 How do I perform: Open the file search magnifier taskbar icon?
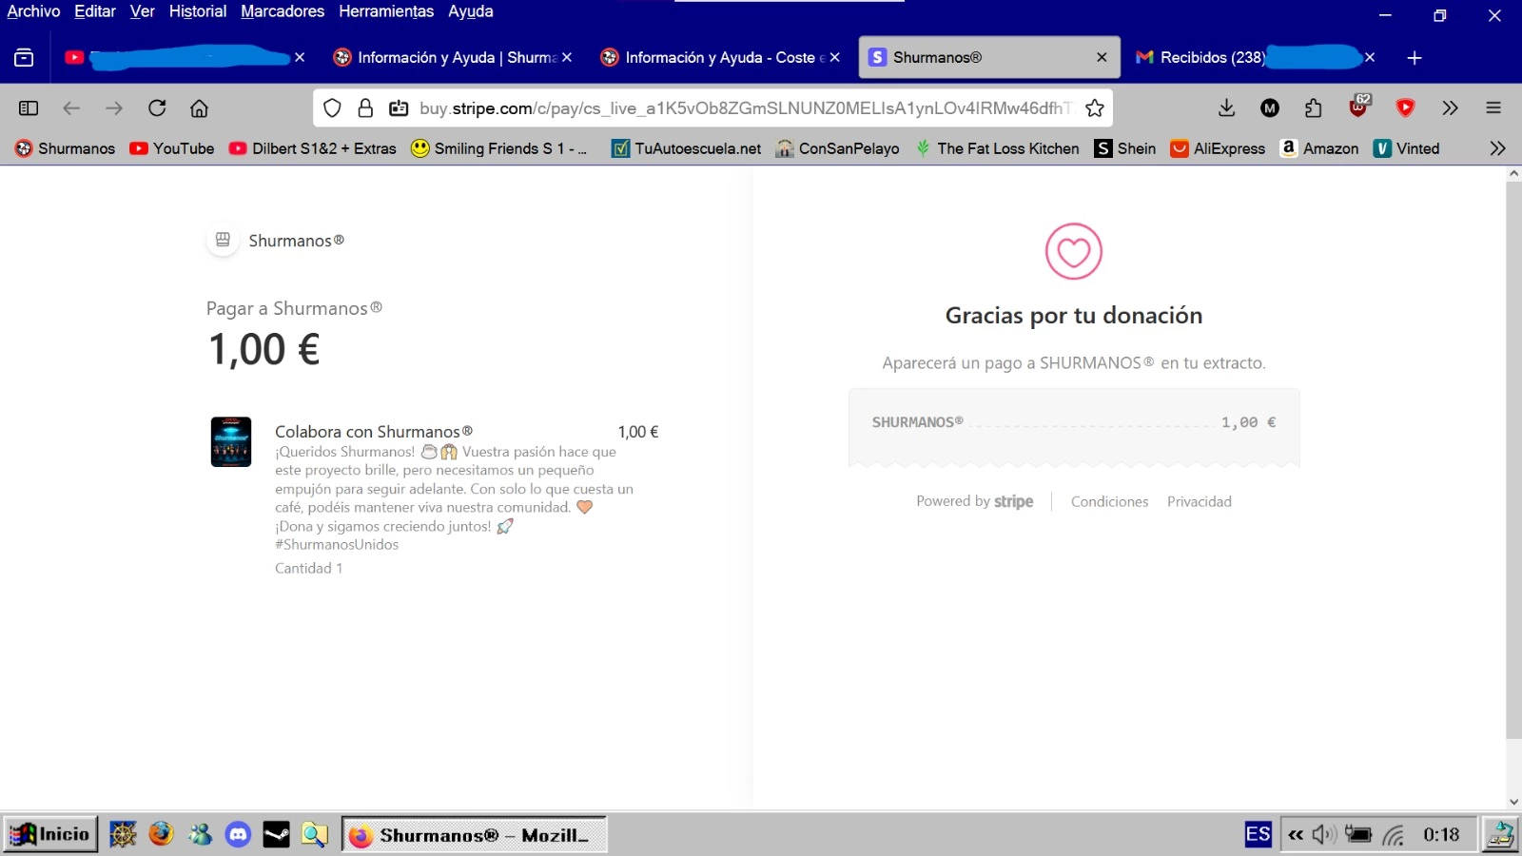tap(314, 834)
